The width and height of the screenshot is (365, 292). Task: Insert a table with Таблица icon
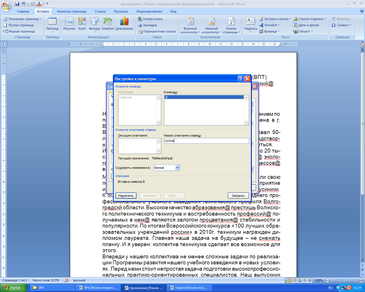(x=52, y=25)
